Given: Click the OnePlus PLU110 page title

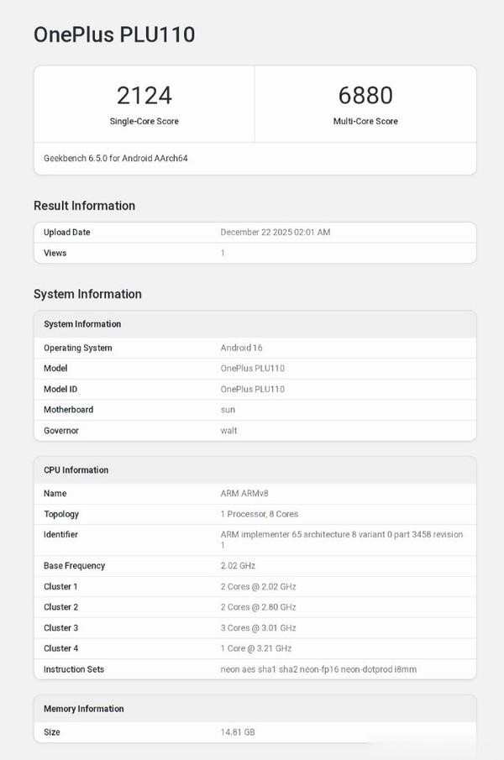Looking at the screenshot, I should [x=114, y=34].
